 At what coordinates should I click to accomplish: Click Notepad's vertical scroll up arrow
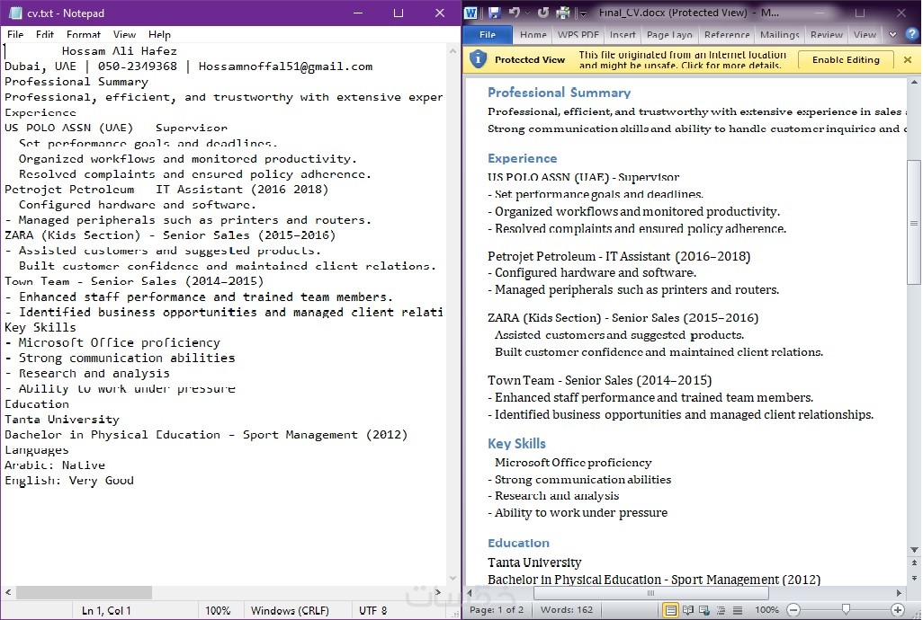coord(453,52)
